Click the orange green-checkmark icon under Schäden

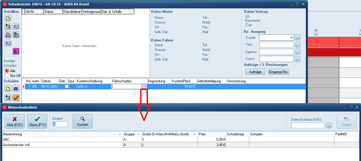click(x=16, y=97)
